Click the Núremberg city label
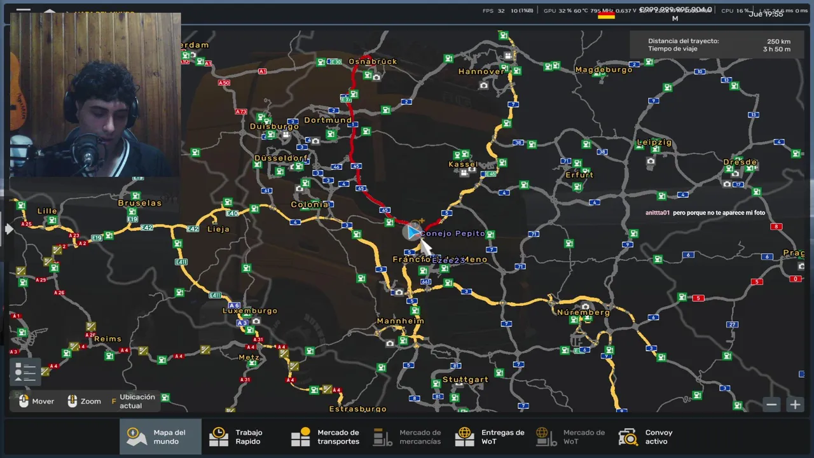 pyautogui.click(x=583, y=313)
